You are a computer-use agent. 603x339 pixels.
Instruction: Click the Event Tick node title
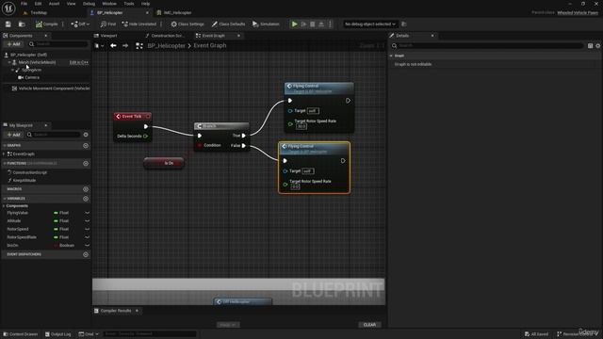[132, 116]
